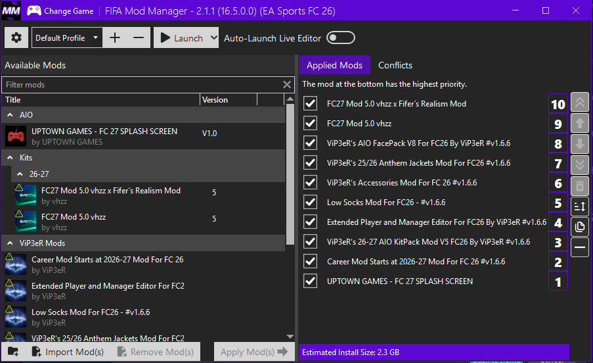Minimize the FIFA Mod Manager window
593x363 pixels.
(x=516, y=11)
